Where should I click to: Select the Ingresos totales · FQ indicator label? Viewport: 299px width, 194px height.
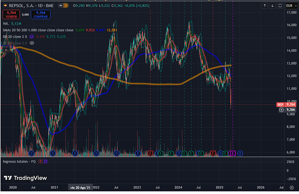[19, 162]
